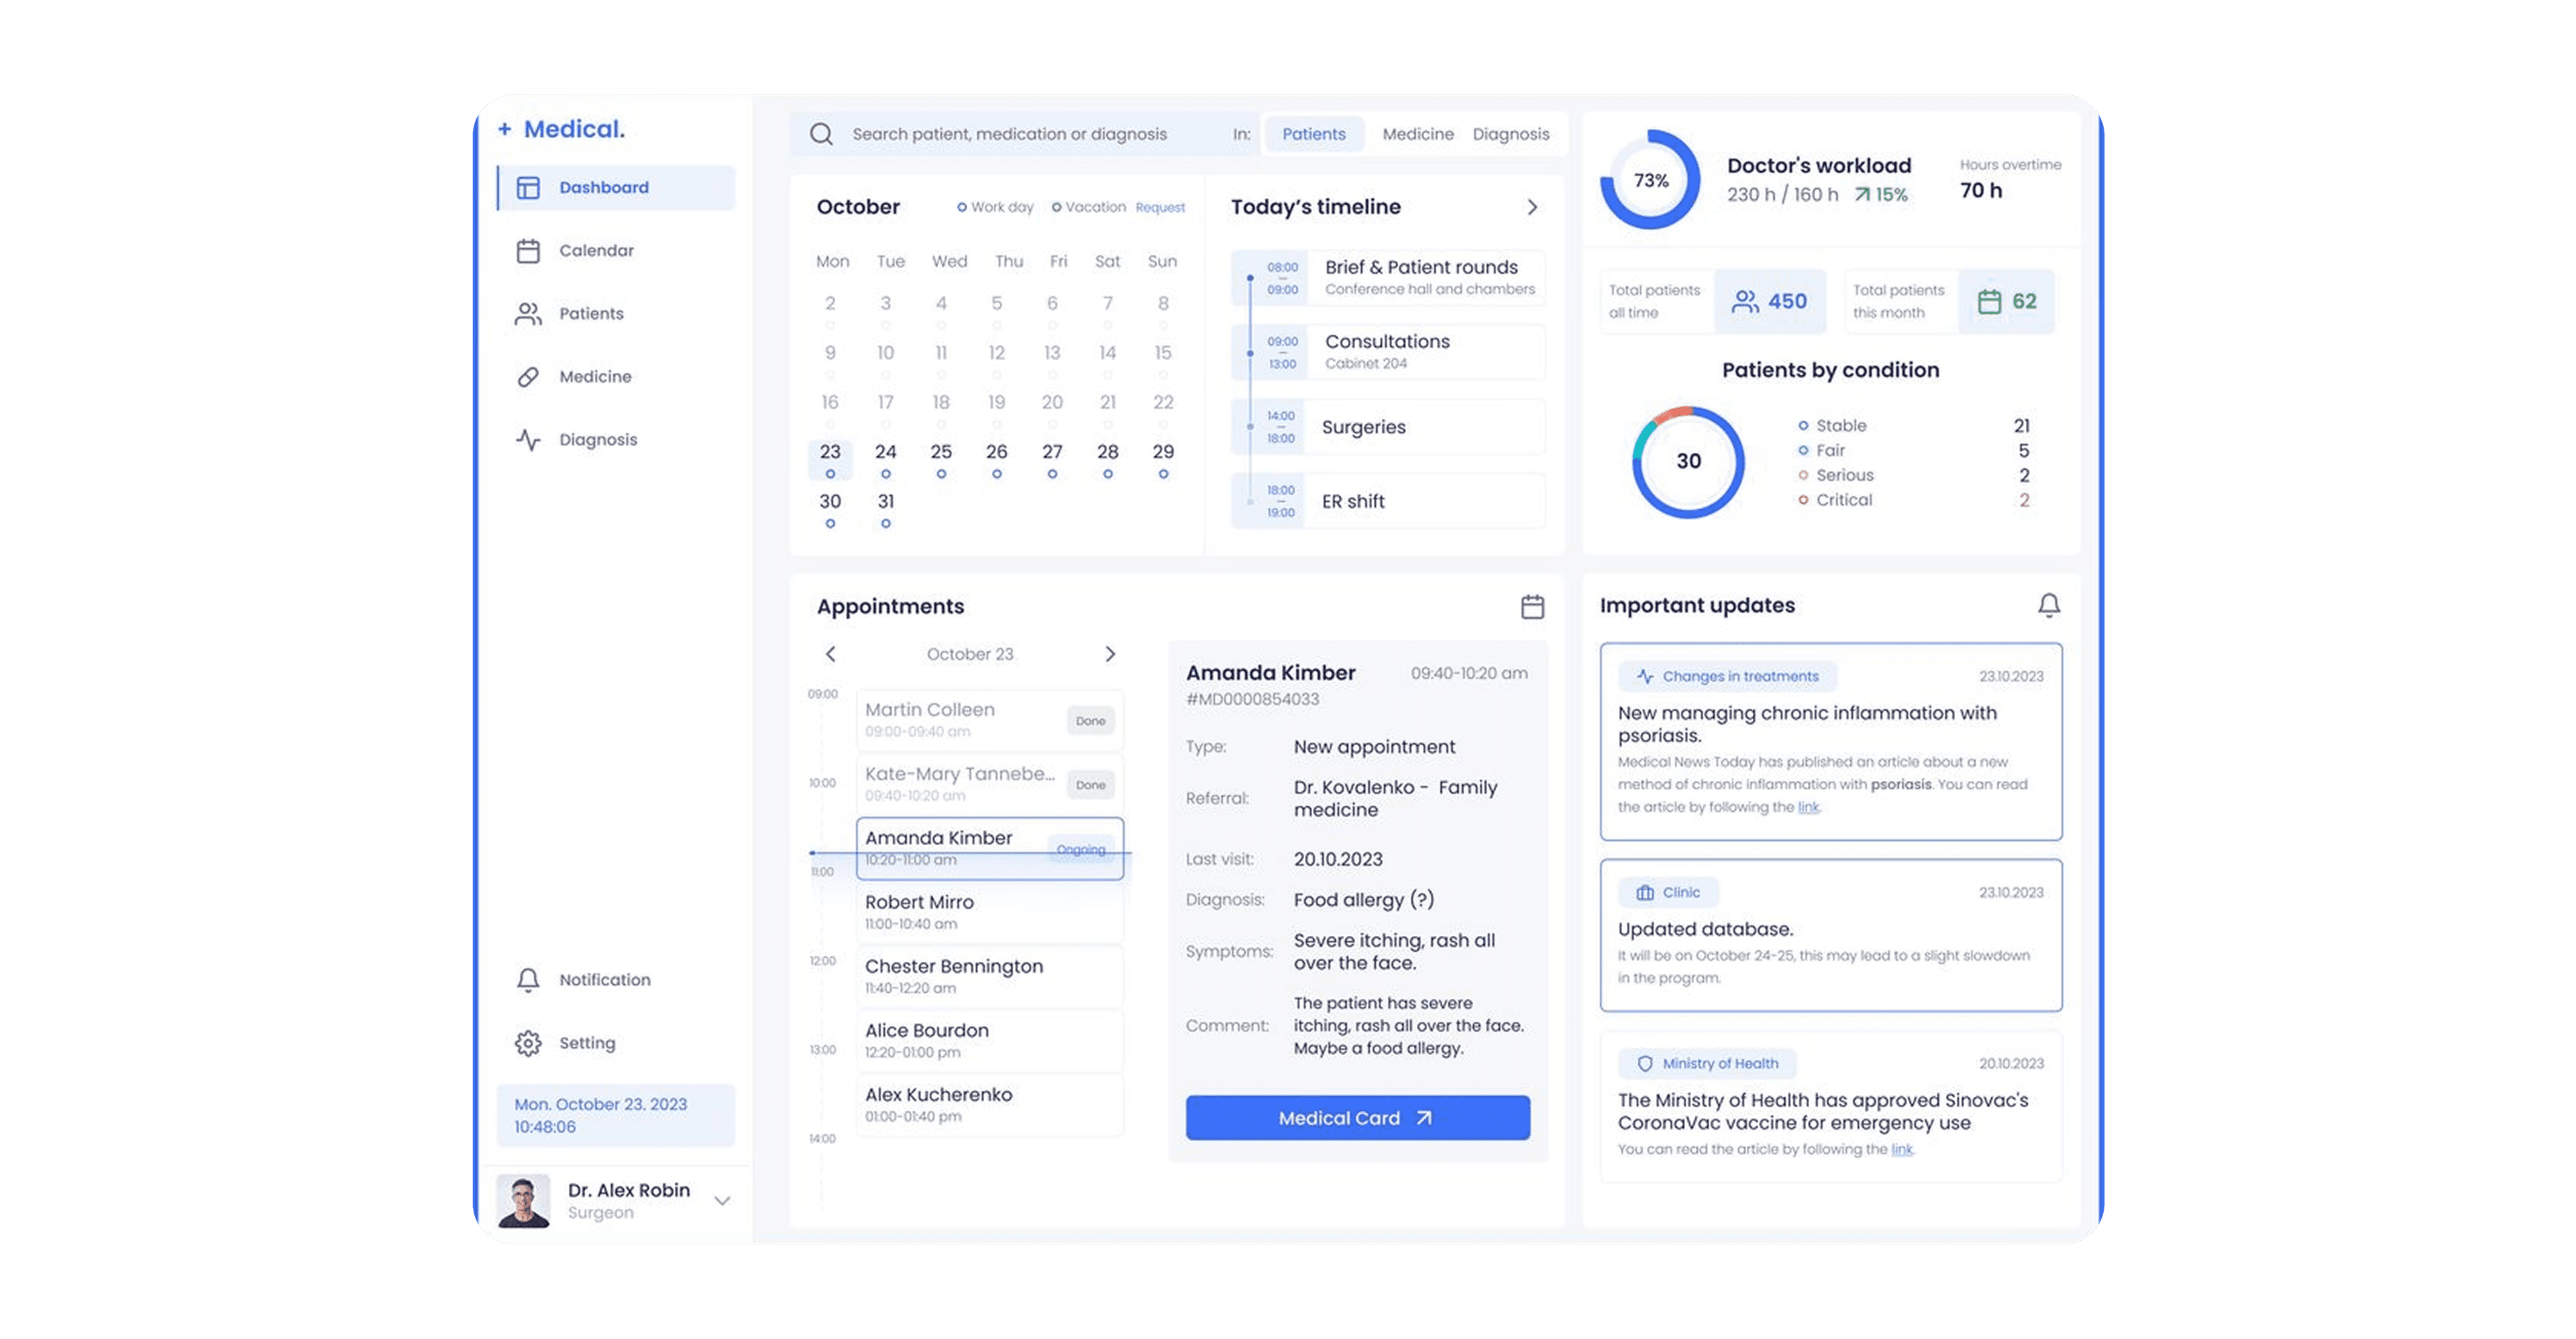Screen dimensions: 2576x1339
Task: Click the Ongoing status badge
Action: (1081, 850)
